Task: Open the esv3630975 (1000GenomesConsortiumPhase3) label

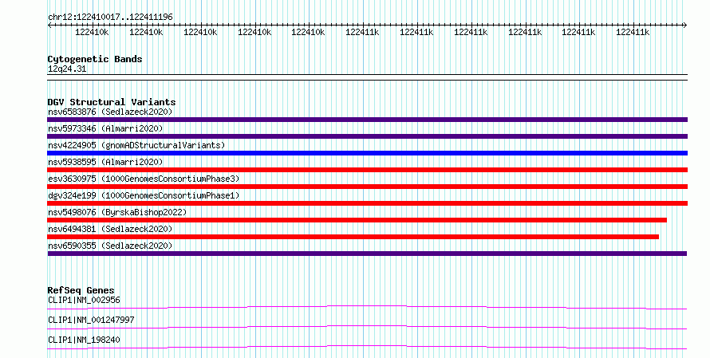Action: point(144,179)
